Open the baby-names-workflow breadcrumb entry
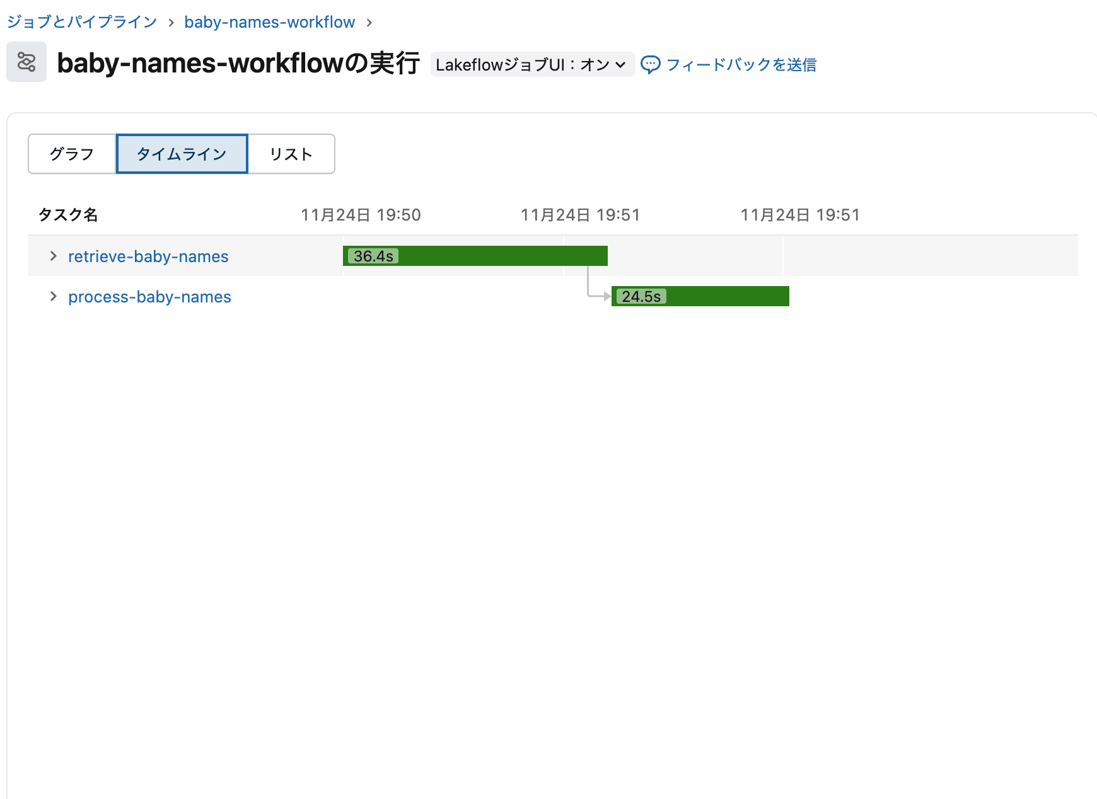This screenshot has height=799, width=1097. [269, 22]
